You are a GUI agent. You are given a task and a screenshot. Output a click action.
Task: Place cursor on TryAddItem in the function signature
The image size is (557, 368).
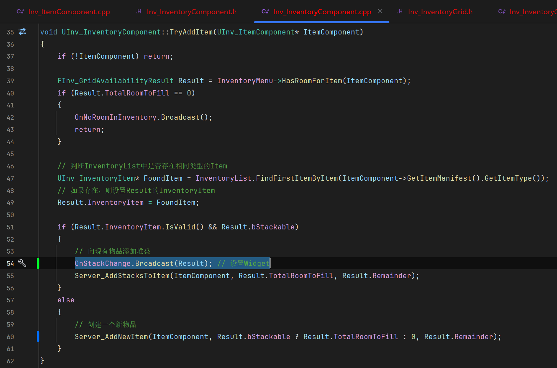tap(191, 32)
